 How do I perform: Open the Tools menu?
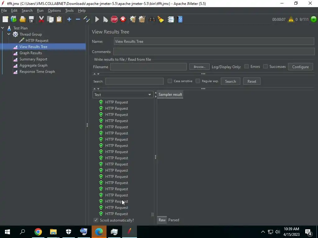(x=69, y=11)
